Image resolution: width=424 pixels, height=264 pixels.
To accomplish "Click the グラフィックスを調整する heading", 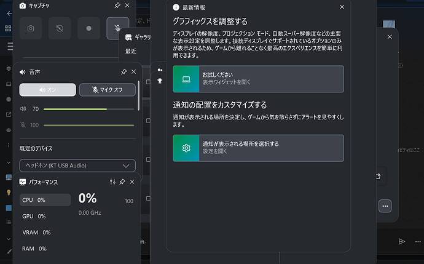I will (x=210, y=22).
